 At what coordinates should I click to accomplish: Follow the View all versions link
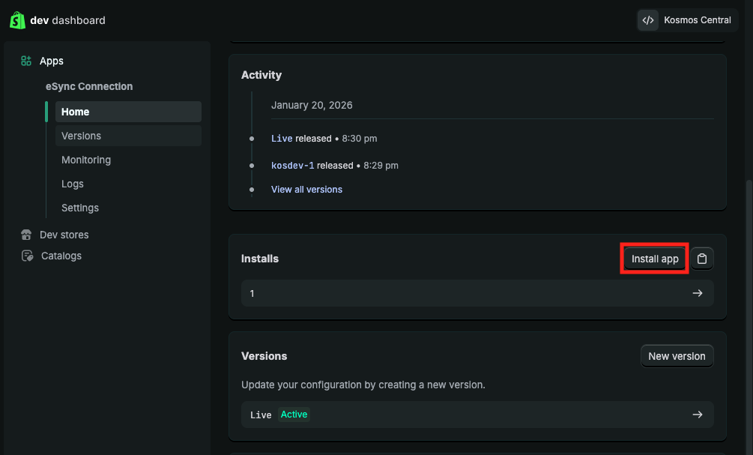pyautogui.click(x=306, y=190)
